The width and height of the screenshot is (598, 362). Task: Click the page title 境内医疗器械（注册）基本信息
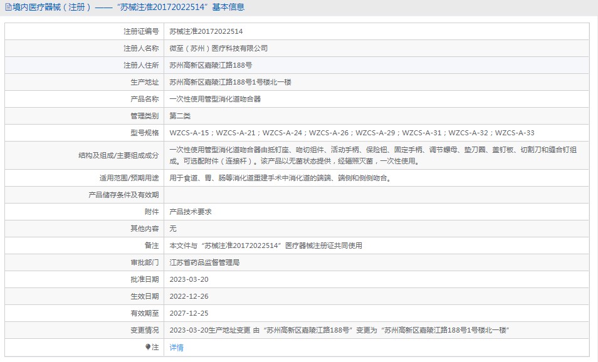click(x=129, y=8)
